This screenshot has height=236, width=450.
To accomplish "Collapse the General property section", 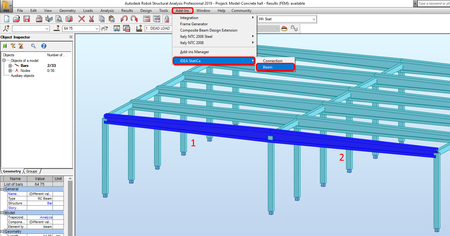I will pos(2,189).
